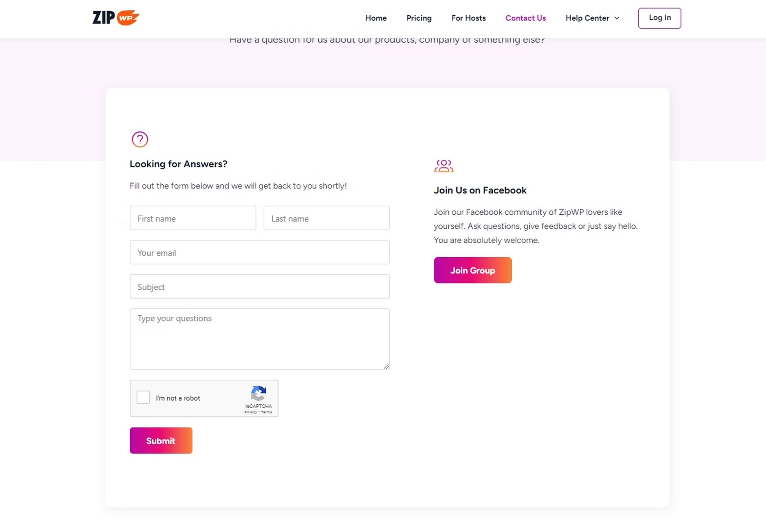The height and width of the screenshot is (524, 766).
Task: Check the I'm not a robot box
Action: pos(143,397)
